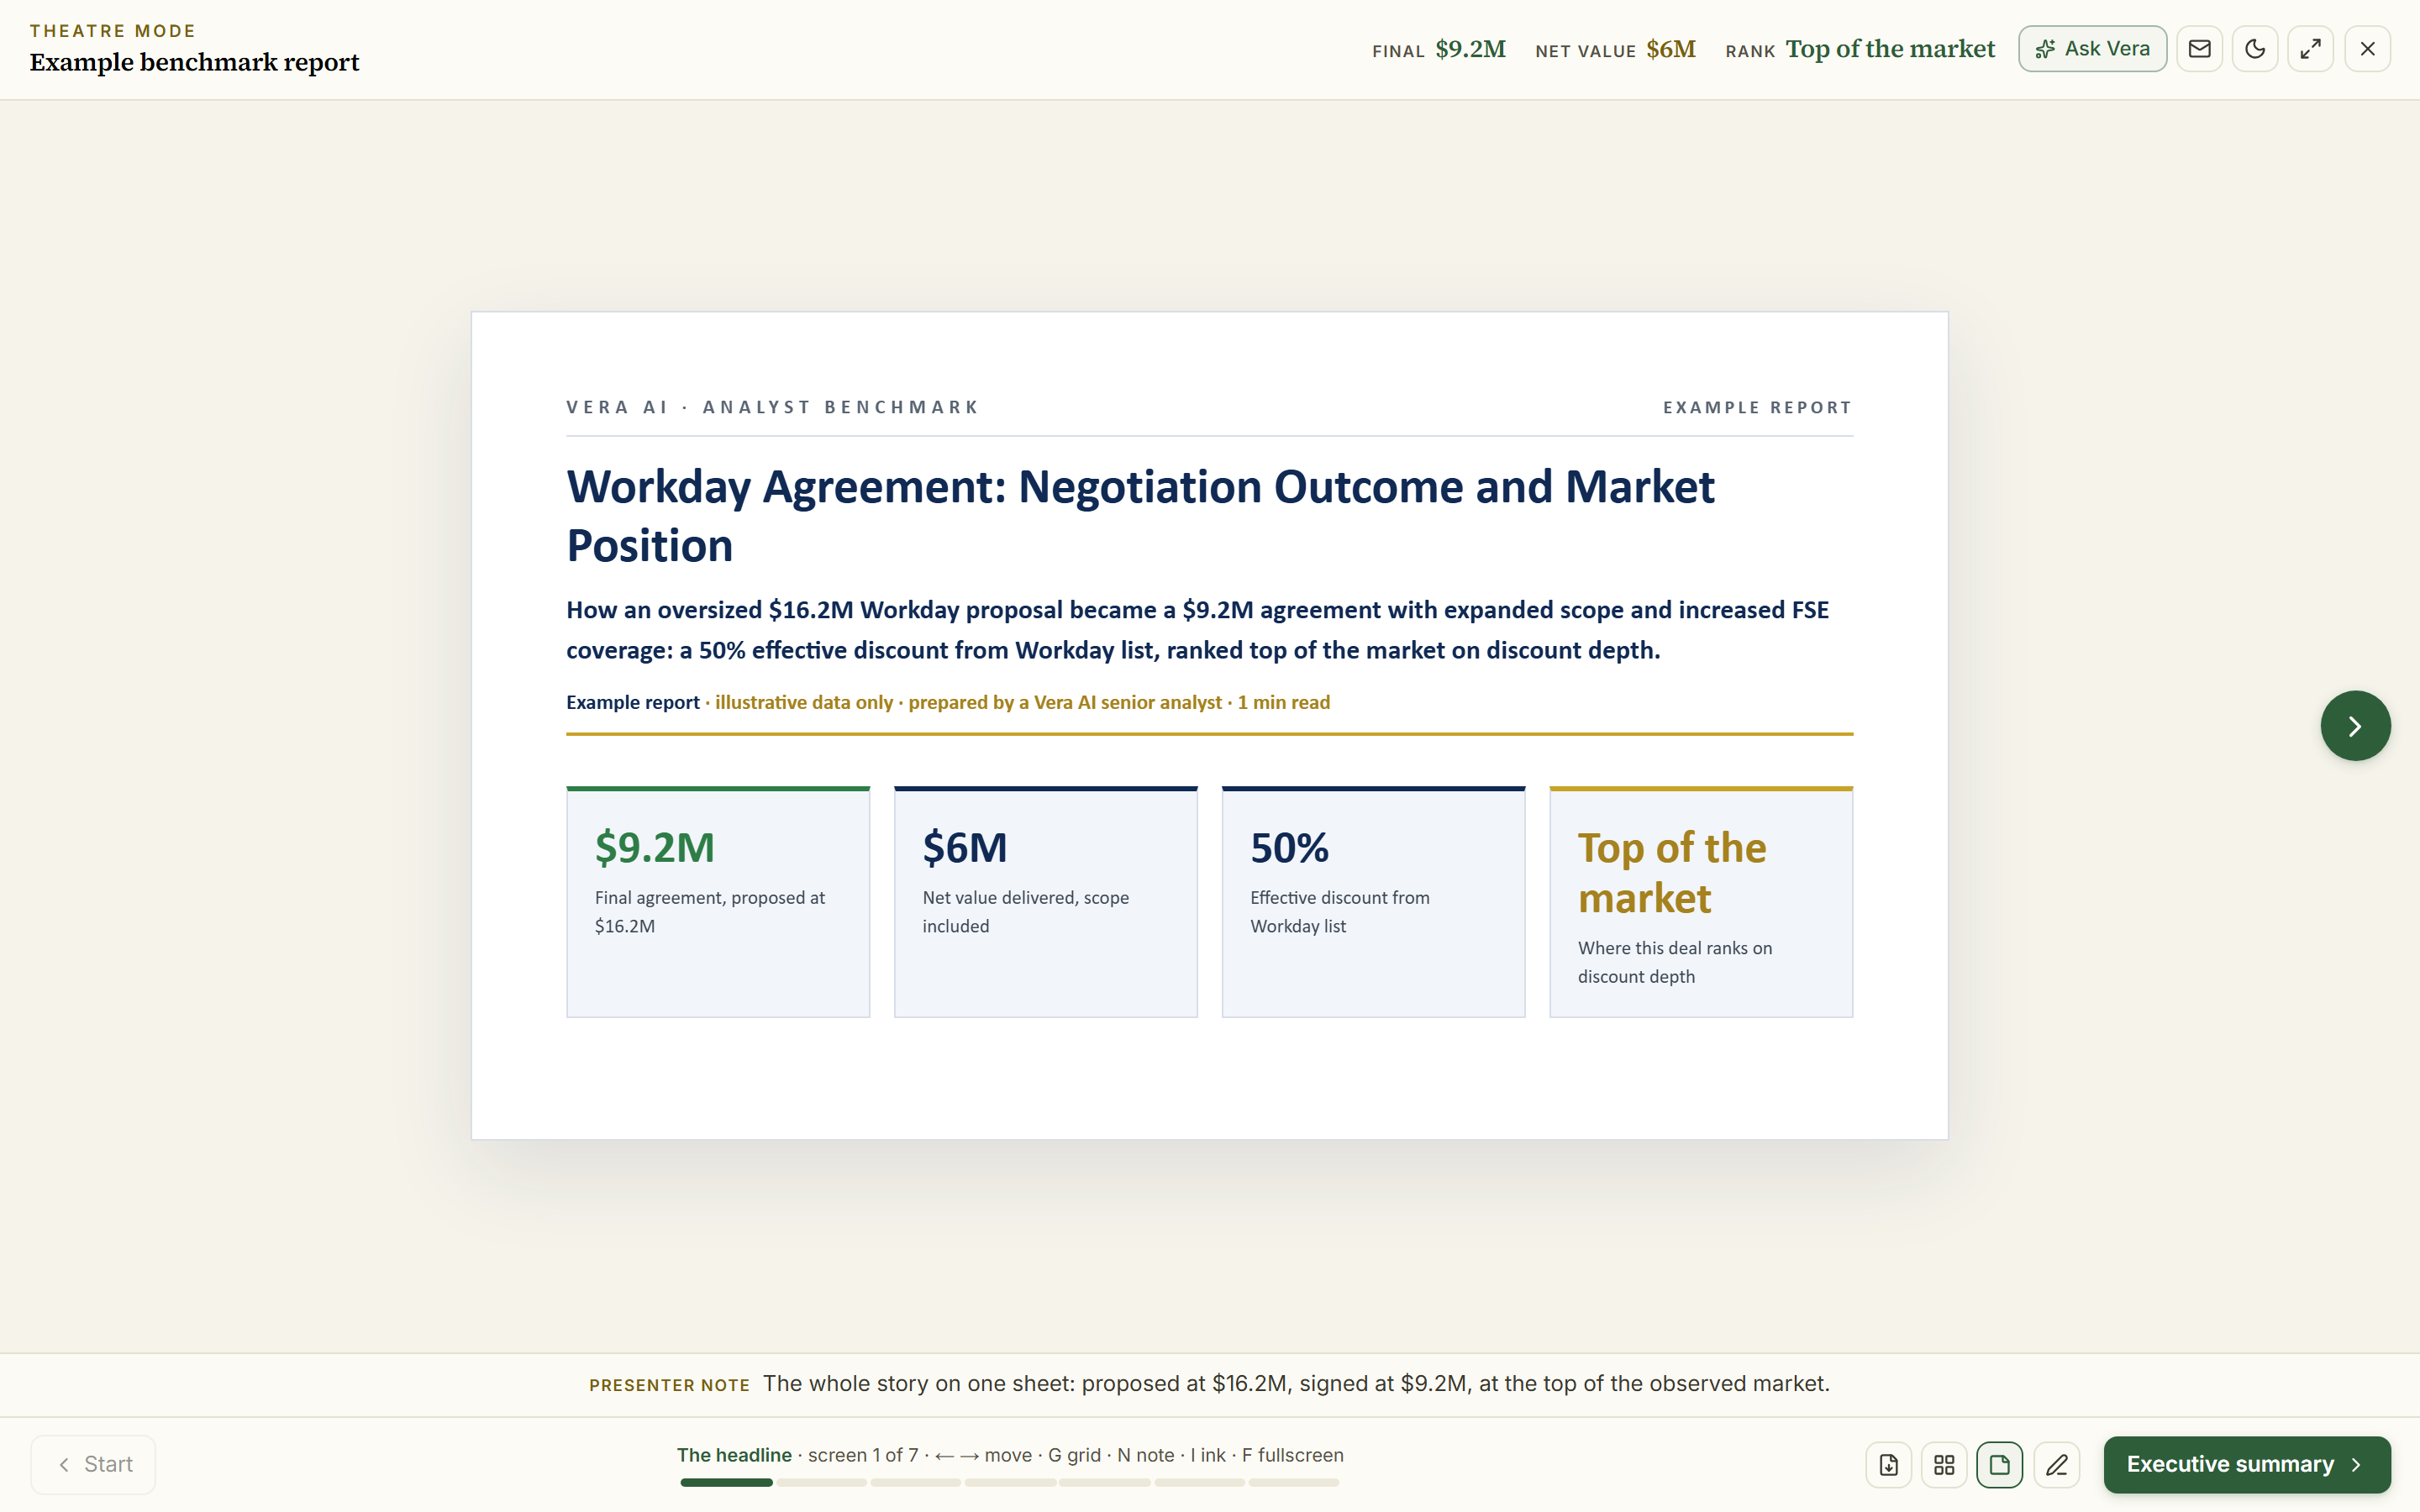
Task: Download the report file
Action: pos(1888,1465)
